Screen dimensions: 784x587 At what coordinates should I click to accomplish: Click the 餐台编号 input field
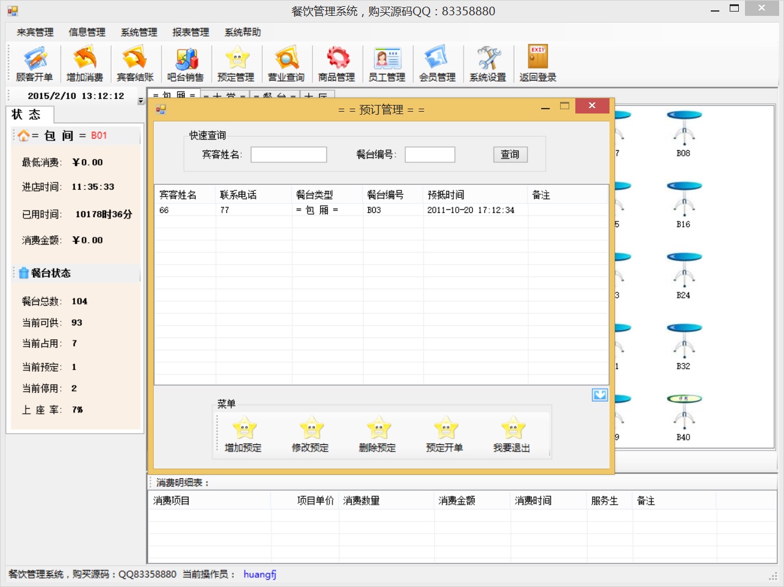430,155
